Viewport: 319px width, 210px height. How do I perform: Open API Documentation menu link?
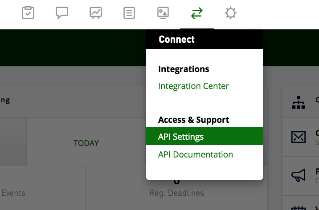click(195, 154)
